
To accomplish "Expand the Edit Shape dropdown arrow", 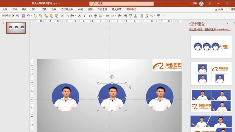I will [154, 16].
